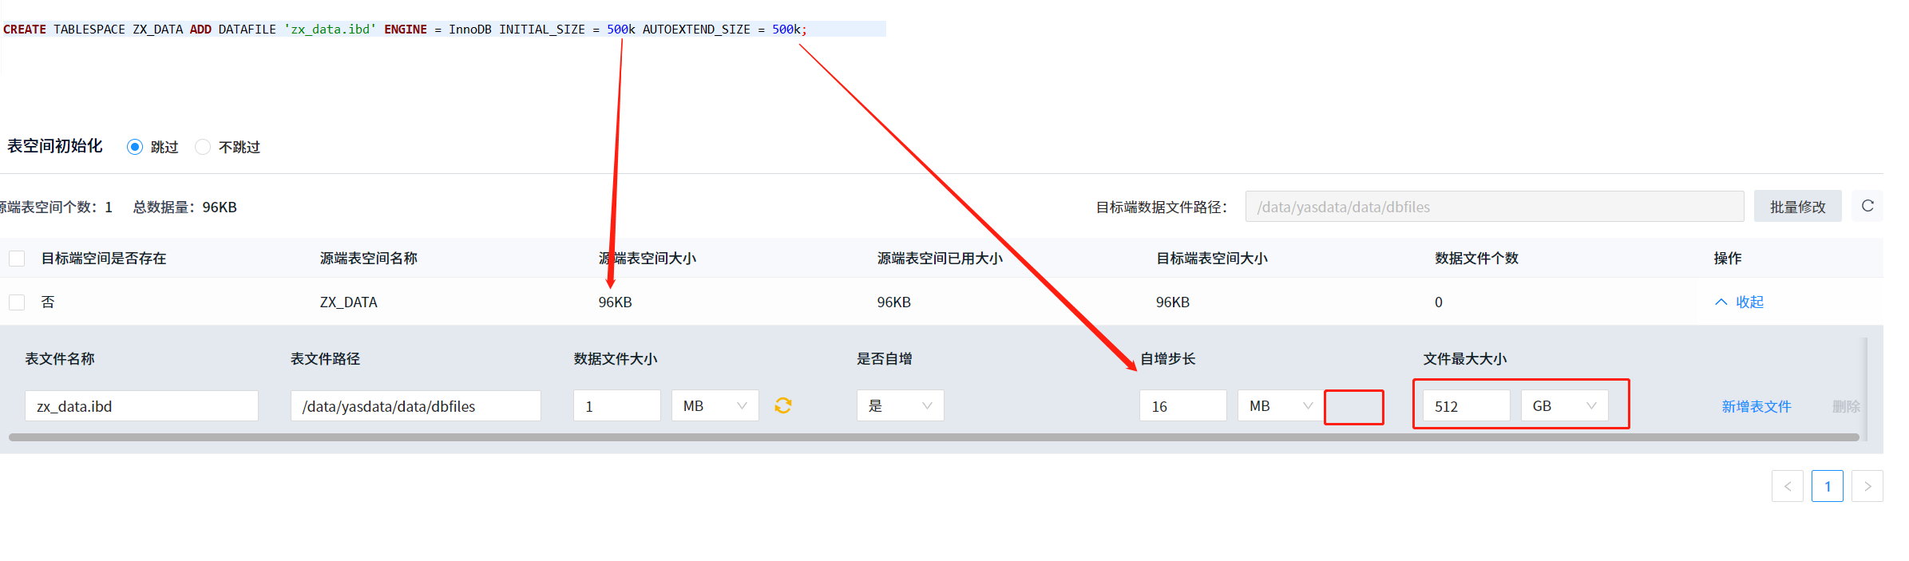Open the 文件最大大小 GB unit dropdown
The height and width of the screenshot is (561, 1909).
(1563, 405)
